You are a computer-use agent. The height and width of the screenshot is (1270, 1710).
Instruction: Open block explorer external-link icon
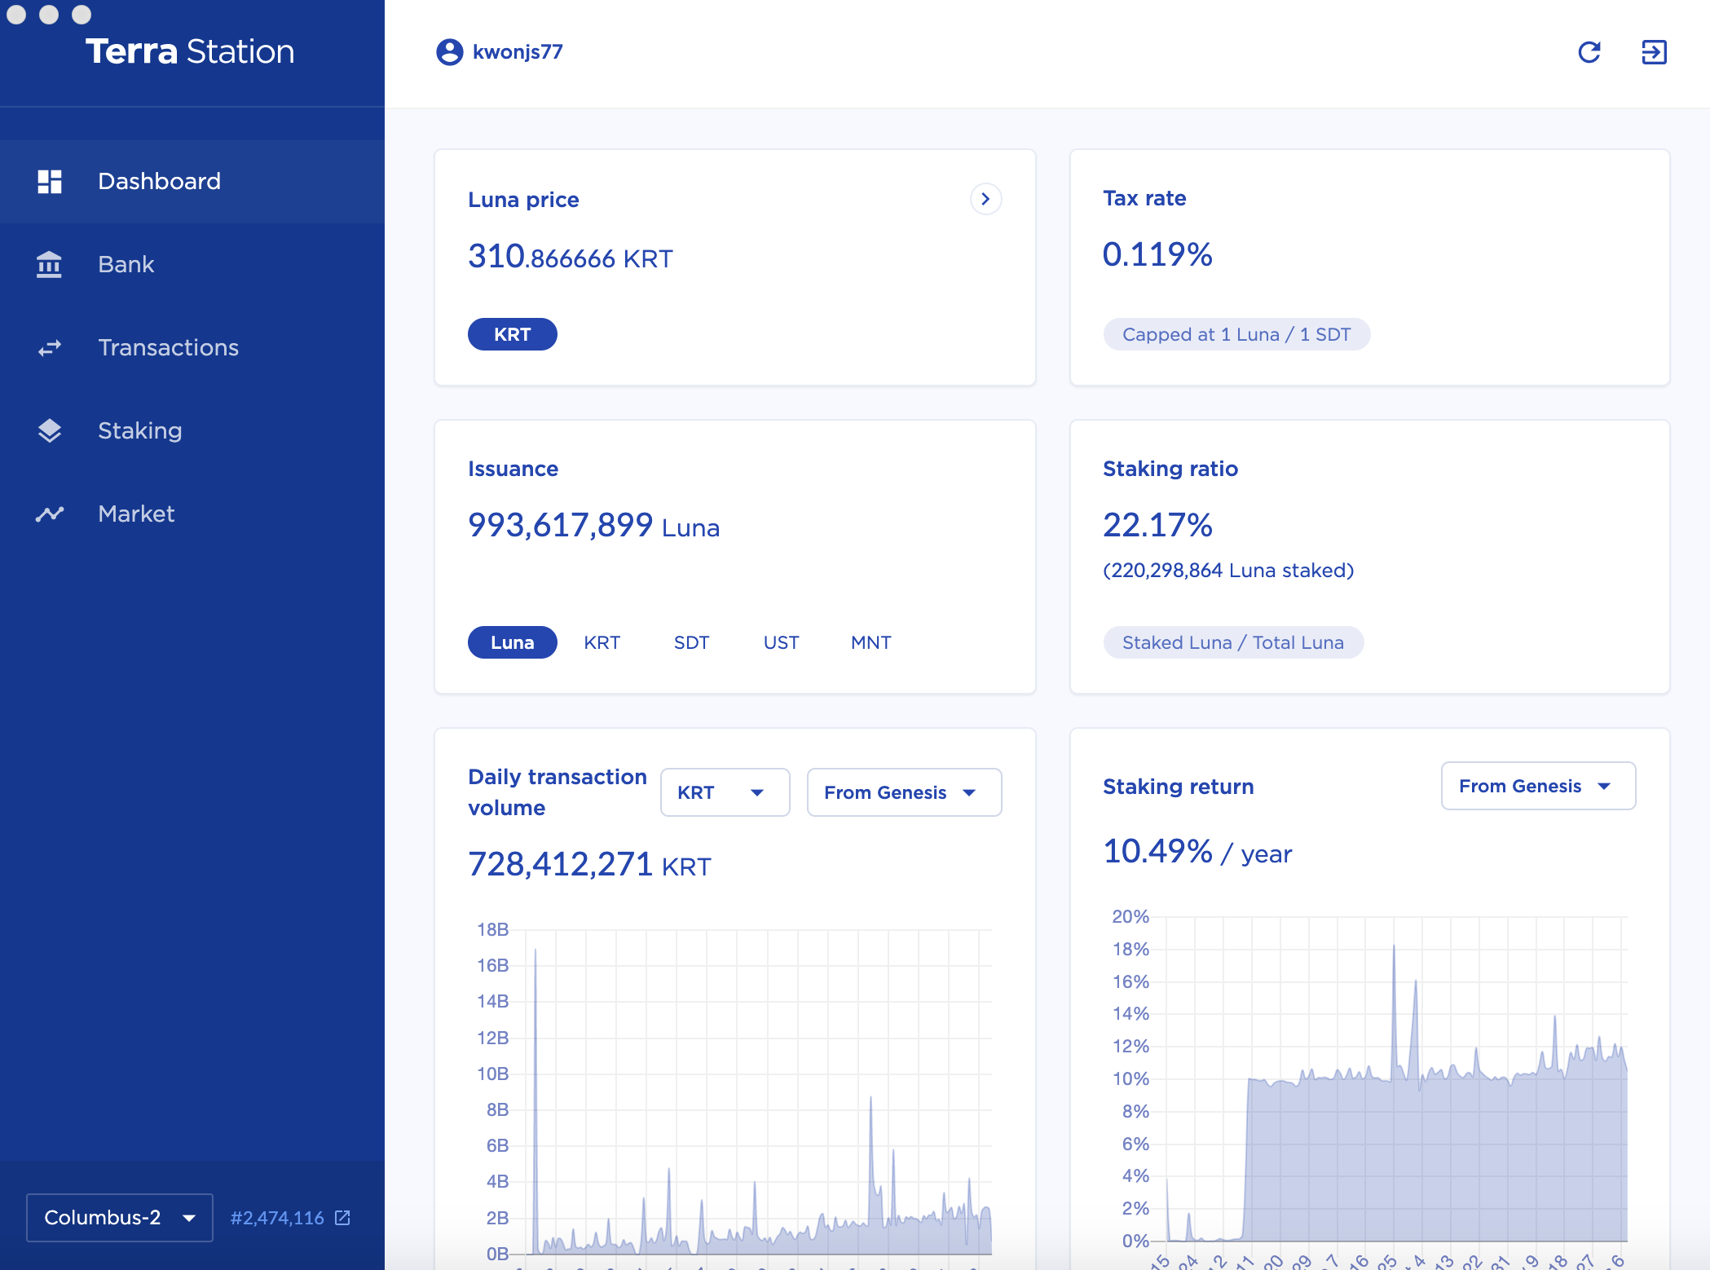point(343,1218)
